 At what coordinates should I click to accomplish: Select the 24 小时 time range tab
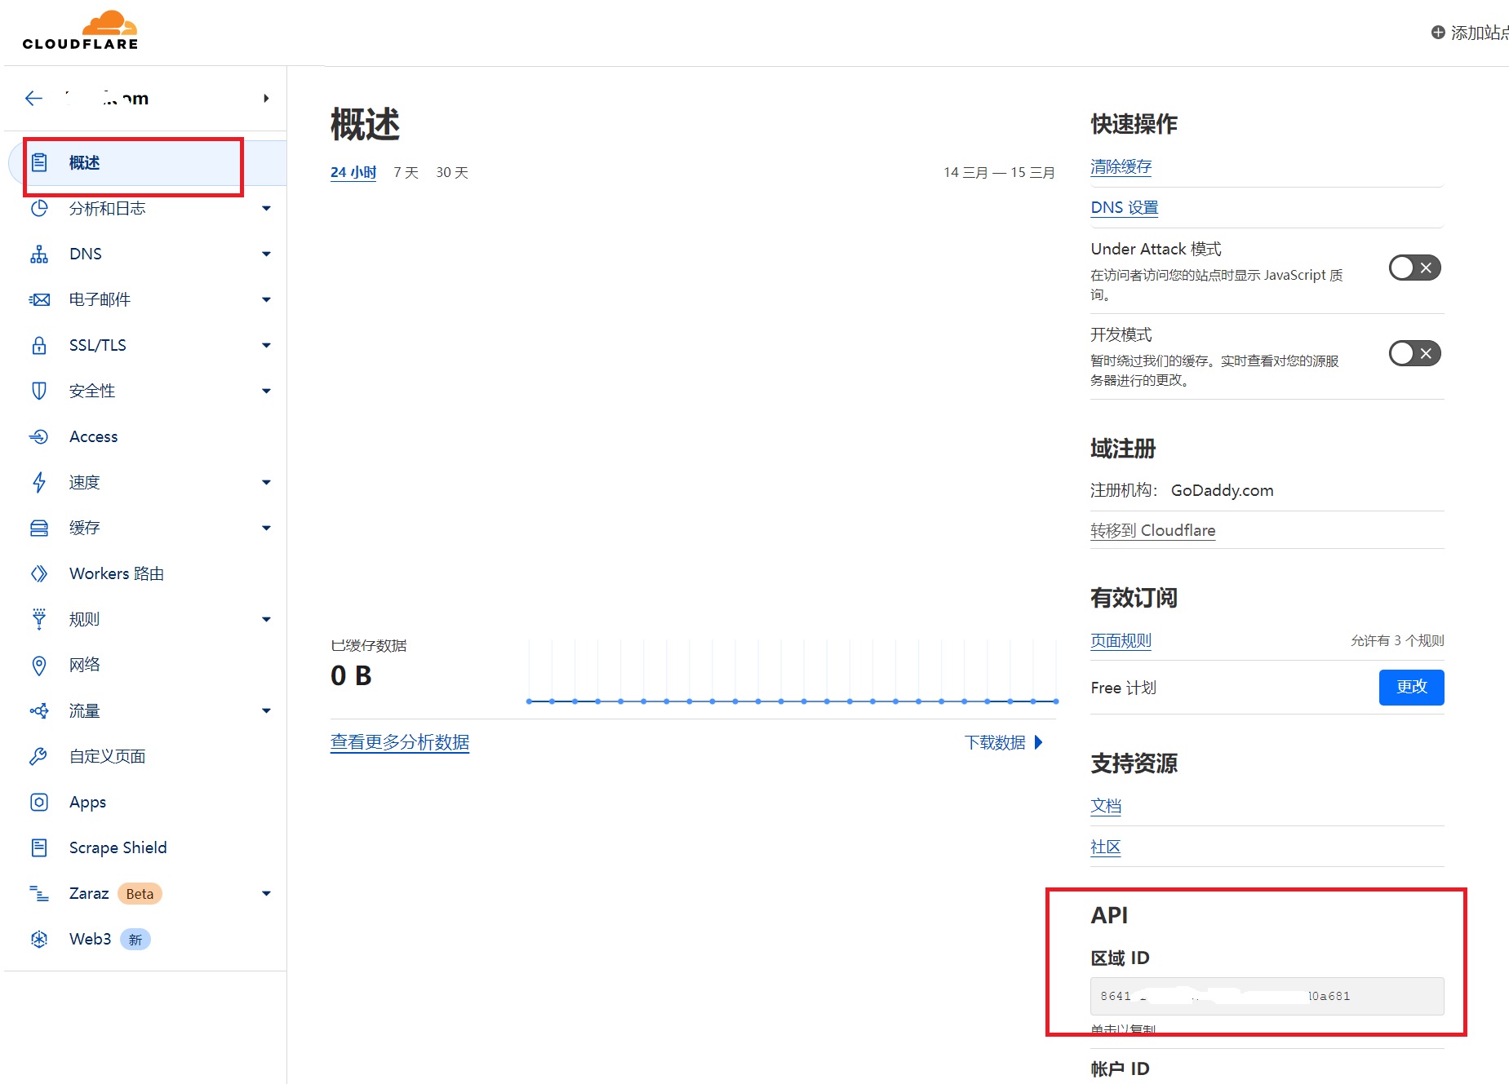click(353, 173)
